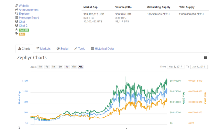This screenshot has height=129, width=220.
Task: Click the To date field Jan 4, 2018
Action: [x=199, y=67]
